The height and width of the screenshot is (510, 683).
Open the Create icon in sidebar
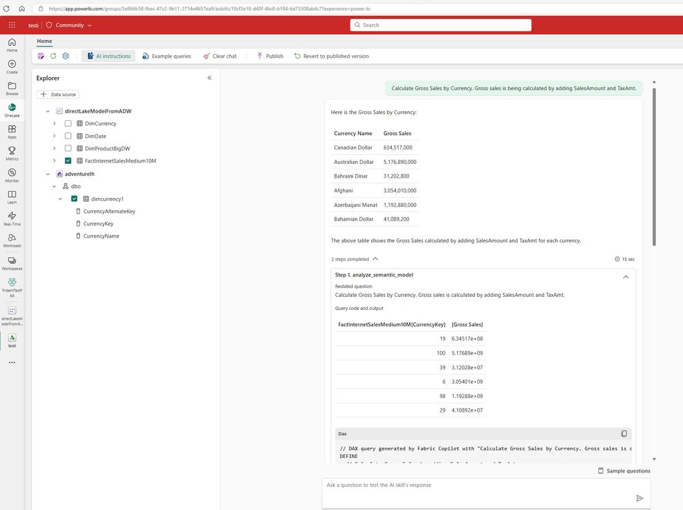pyautogui.click(x=12, y=67)
